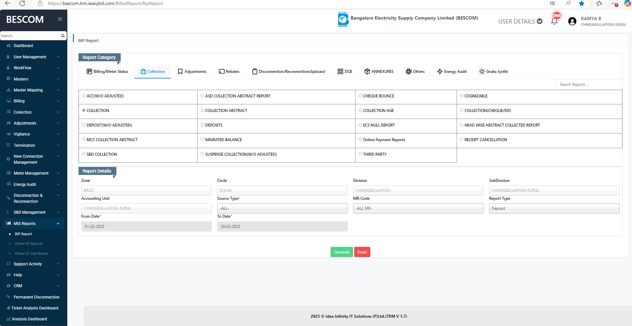Select the ASD COLLECTION ABSTRACT REPORT option
632x326 pixels.
[202, 96]
